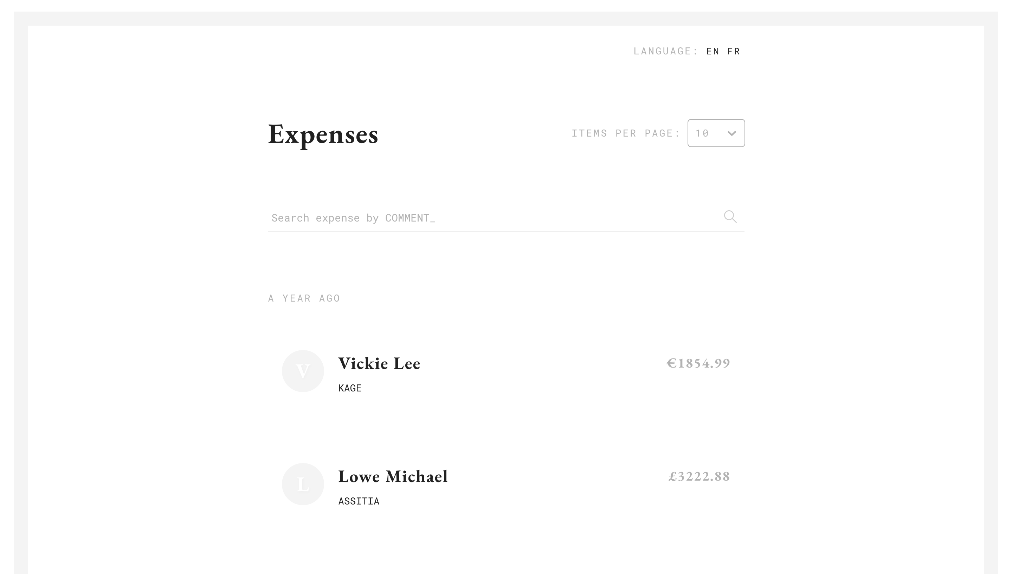Screen dimensions: 1012x574
Task: Click the ITEMS PER PAGE label
Action: (x=626, y=133)
